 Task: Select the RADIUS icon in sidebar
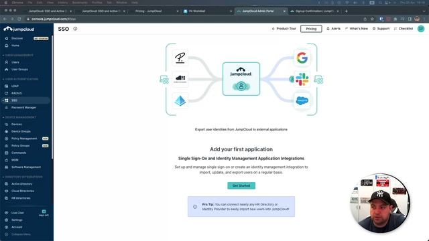[x=7, y=93]
